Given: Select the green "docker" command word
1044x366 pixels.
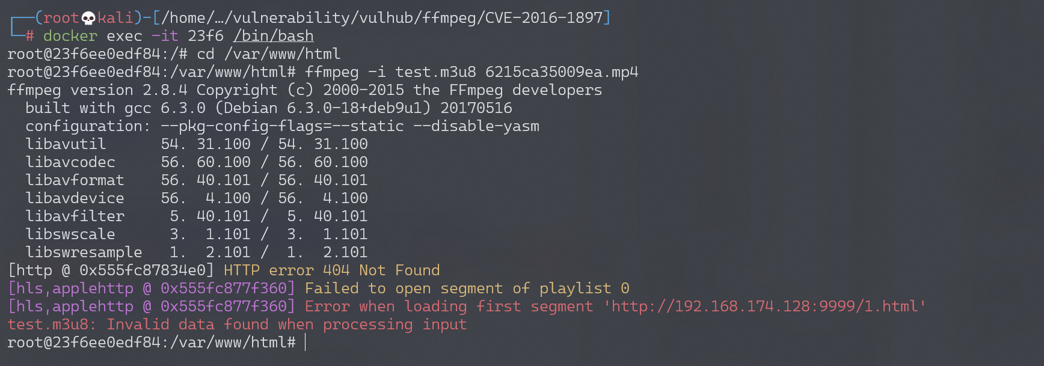Looking at the screenshot, I should pos(70,36).
